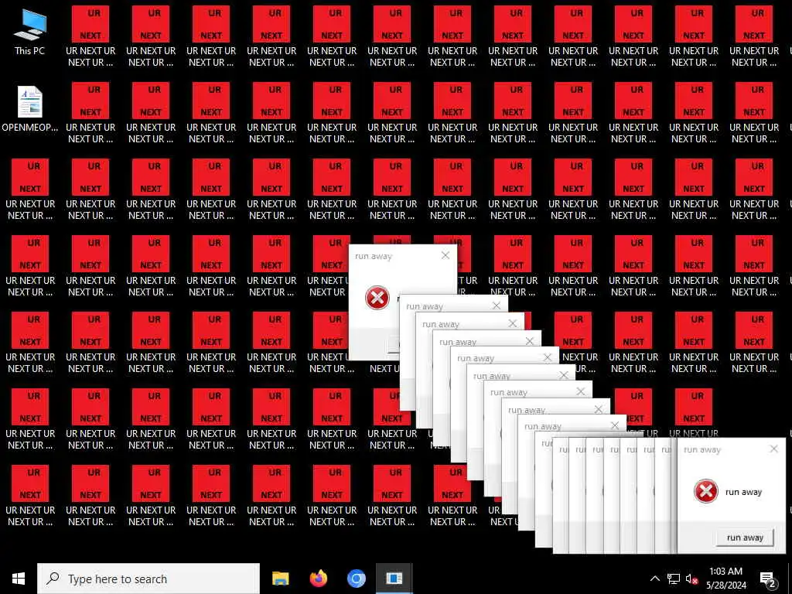The image size is (792, 594).
Task: Select the active highlighted app in taskbar
Action: (x=394, y=579)
